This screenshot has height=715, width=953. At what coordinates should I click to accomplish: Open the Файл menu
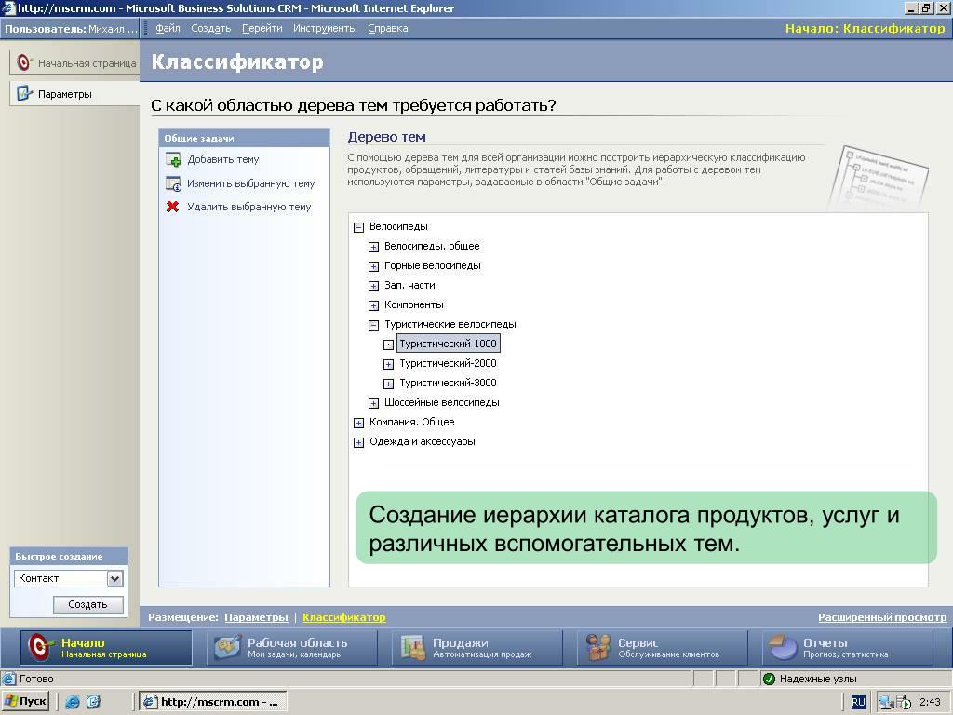(x=168, y=28)
